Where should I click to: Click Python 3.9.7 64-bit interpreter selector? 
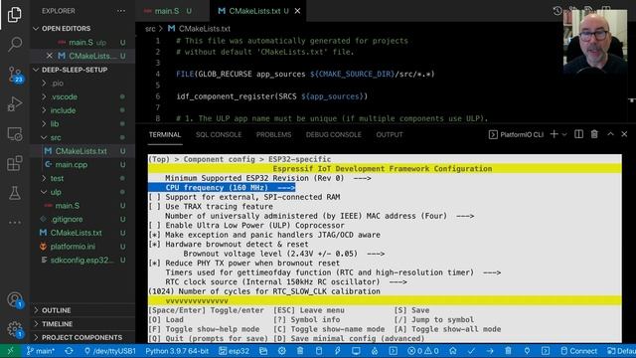pos(177,351)
